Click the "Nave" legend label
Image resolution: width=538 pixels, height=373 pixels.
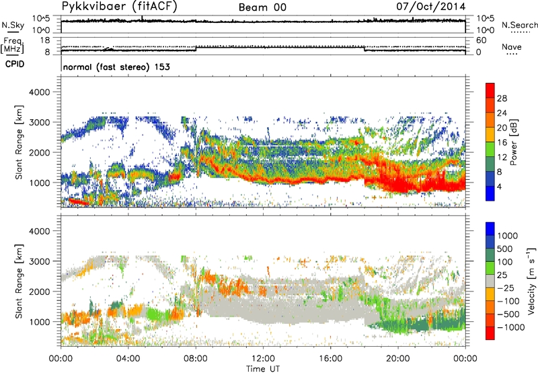(512, 46)
